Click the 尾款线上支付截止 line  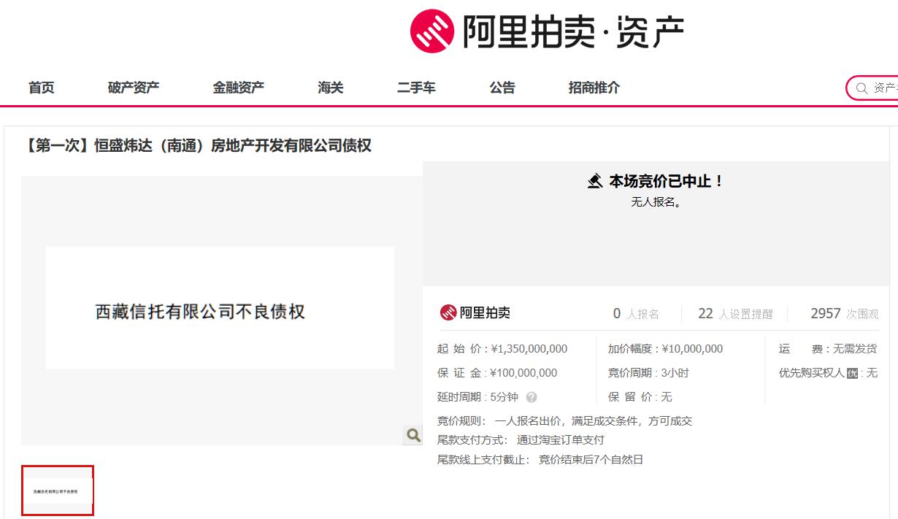coord(540,460)
